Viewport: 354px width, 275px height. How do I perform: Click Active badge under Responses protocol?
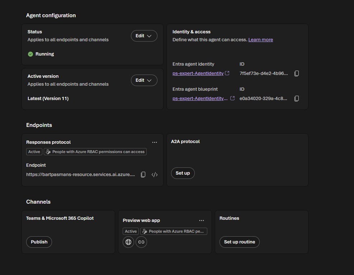(34, 152)
